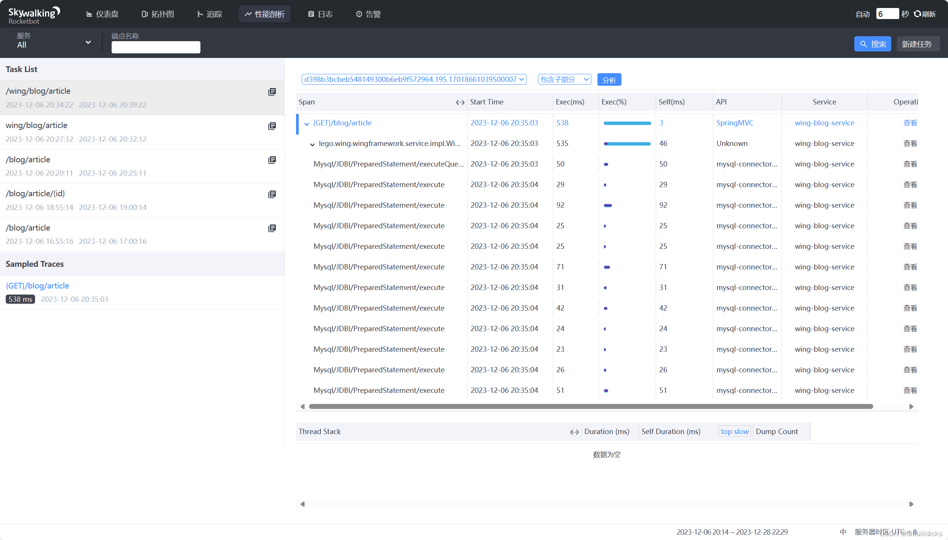Open task detail icon for wing/blog/article task

tap(272, 126)
